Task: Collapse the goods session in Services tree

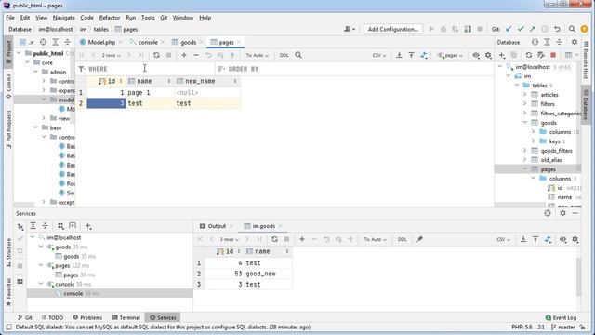Action: coord(41,247)
